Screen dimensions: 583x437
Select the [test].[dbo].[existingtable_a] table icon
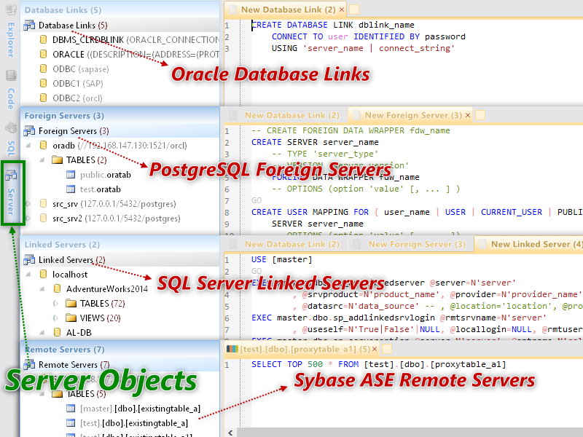point(71,423)
